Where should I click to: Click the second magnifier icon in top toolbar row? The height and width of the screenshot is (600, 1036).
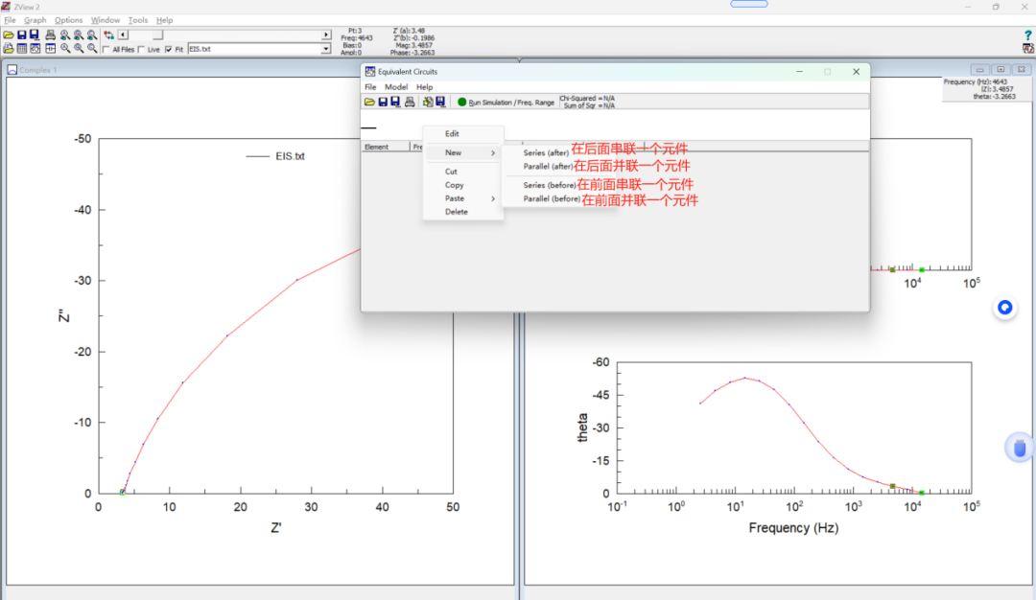tap(79, 35)
